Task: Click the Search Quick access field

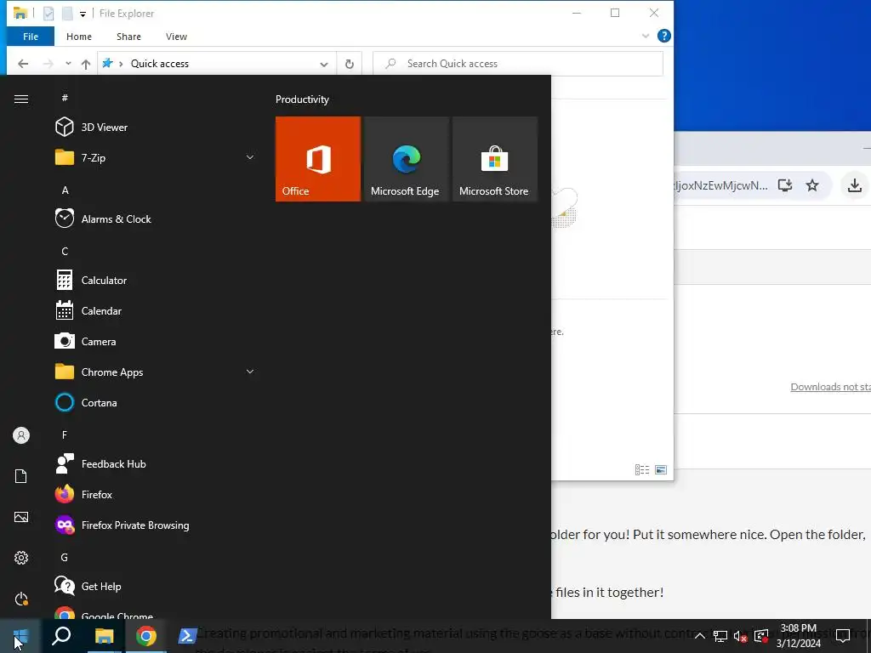Action: coord(518,64)
